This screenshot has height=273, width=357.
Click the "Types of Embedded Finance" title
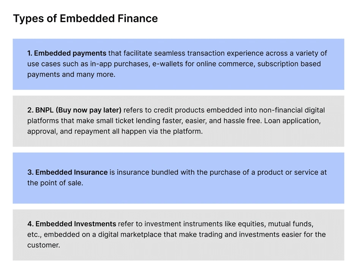click(x=85, y=19)
